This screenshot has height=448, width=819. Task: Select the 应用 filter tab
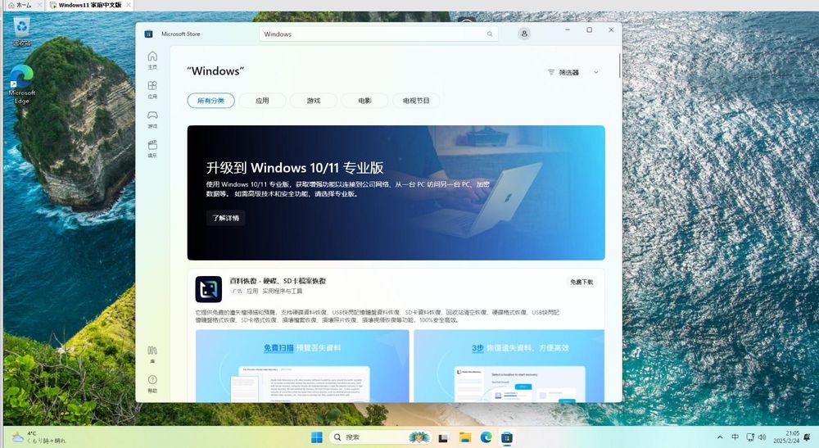click(x=262, y=101)
